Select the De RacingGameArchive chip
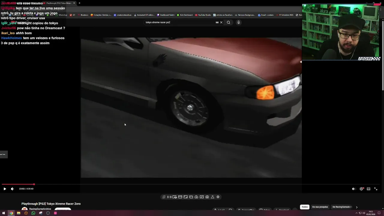384x216 pixels. (x=342, y=207)
